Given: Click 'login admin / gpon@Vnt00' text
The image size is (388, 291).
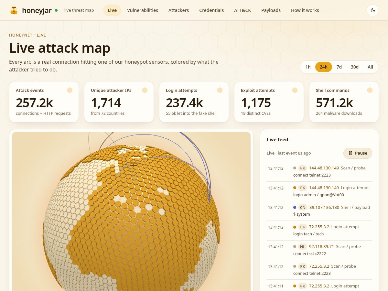Looking at the screenshot, I should (318, 195).
